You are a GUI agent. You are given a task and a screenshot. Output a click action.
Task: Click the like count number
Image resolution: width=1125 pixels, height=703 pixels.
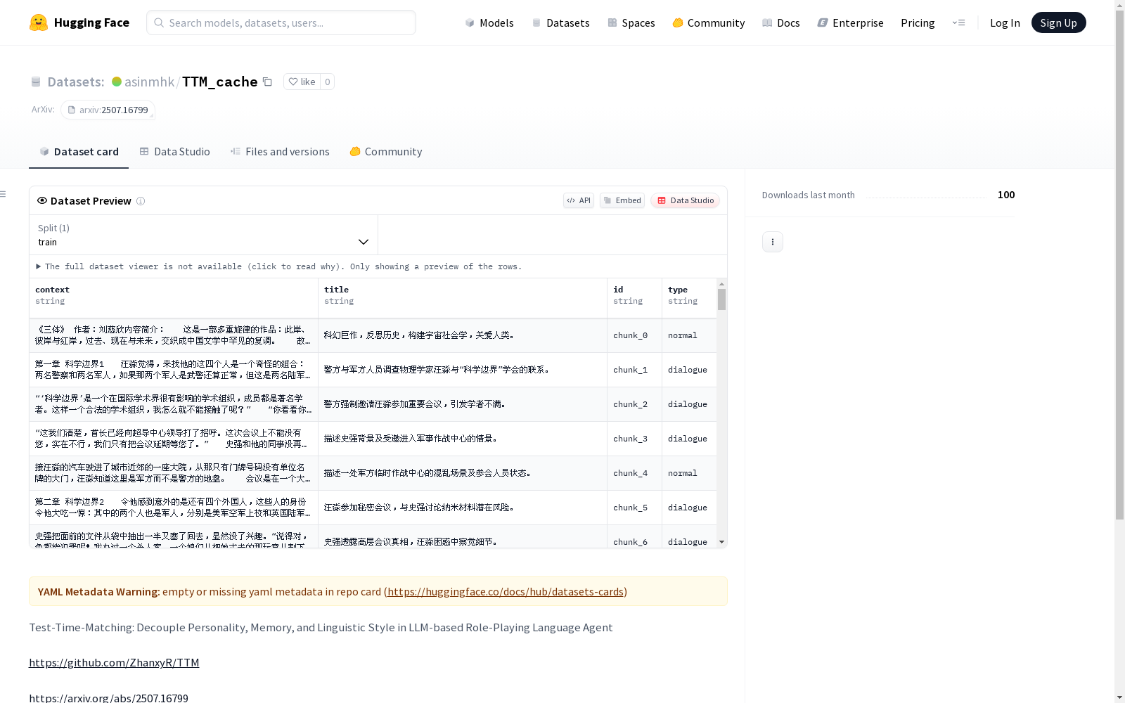click(x=328, y=82)
